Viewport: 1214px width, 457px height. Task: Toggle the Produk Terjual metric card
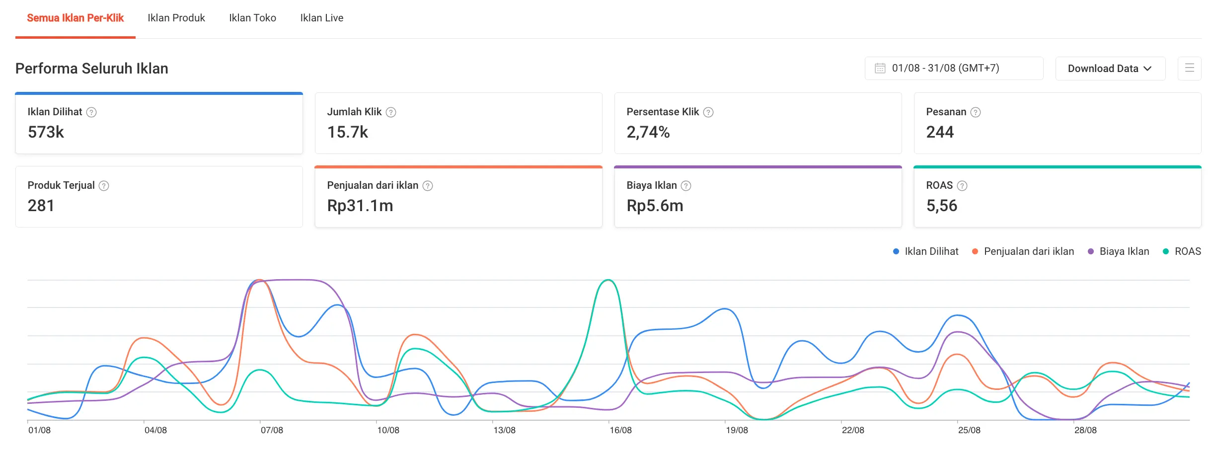[159, 197]
